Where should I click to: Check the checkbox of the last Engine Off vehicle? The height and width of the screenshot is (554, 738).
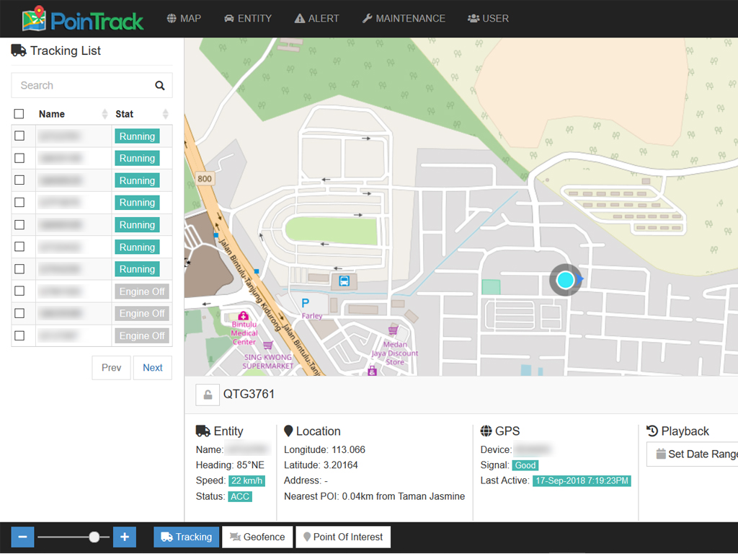coord(19,335)
